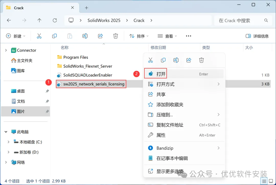Open 桌面 in the sidebar

coord(21,91)
